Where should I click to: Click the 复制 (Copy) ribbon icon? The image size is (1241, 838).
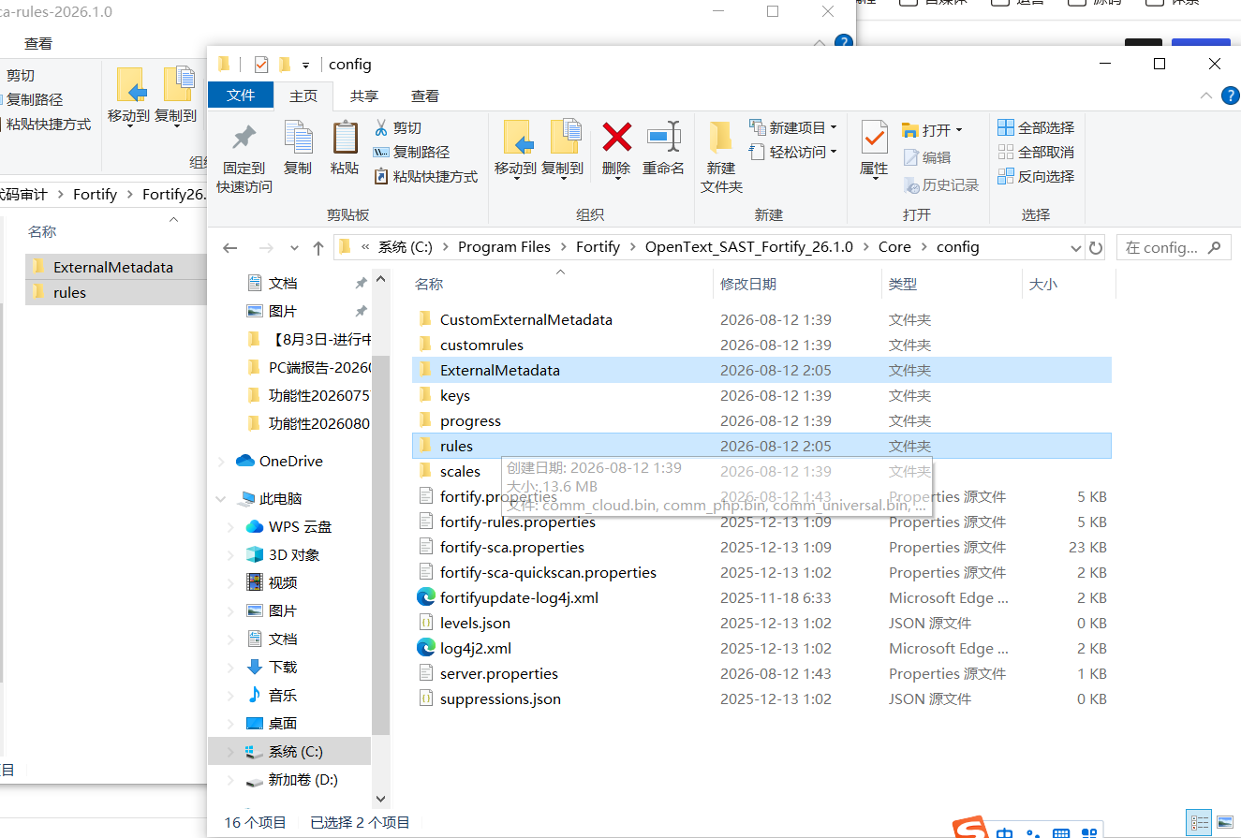pyautogui.click(x=298, y=139)
